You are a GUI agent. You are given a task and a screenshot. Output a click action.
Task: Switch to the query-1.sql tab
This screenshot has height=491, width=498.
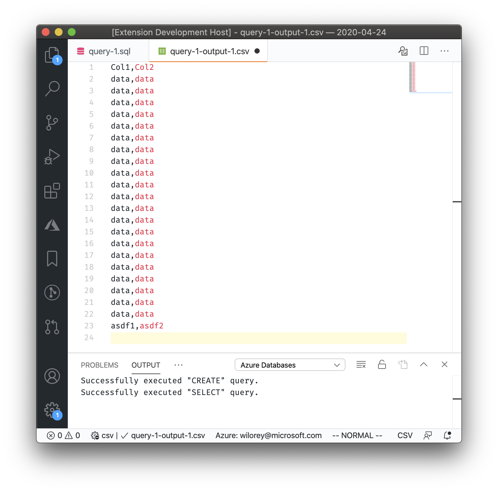110,51
